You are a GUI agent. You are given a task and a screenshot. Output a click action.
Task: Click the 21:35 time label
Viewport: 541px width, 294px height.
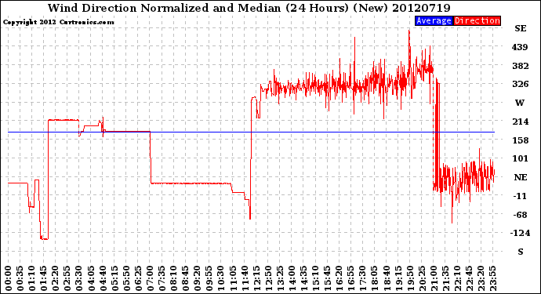(445, 278)
